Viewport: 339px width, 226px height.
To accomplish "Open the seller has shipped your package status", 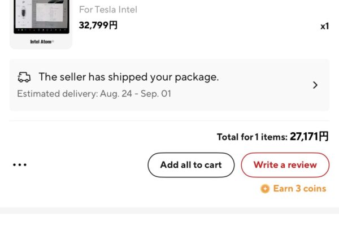I will (x=128, y=77).
